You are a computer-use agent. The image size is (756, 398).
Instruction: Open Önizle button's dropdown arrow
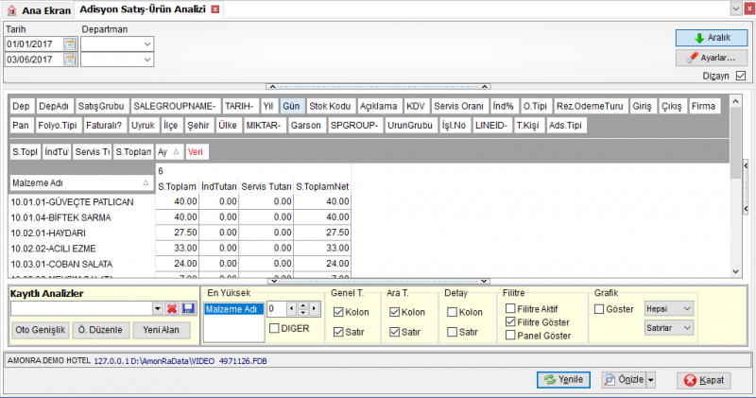tap(650, 380)
